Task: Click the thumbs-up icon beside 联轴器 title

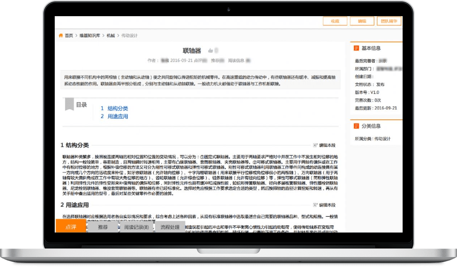Action: pyautogui.click(x=210, y=51)
